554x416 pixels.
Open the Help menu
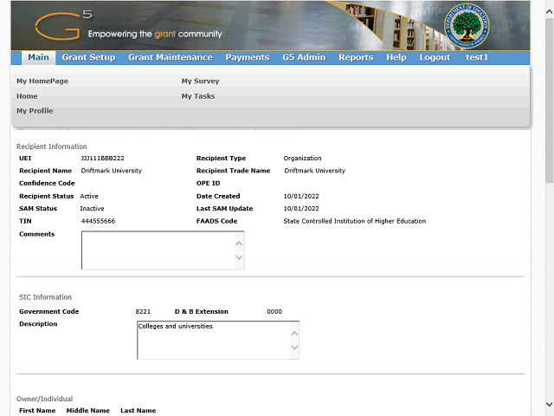coord(396,58)
